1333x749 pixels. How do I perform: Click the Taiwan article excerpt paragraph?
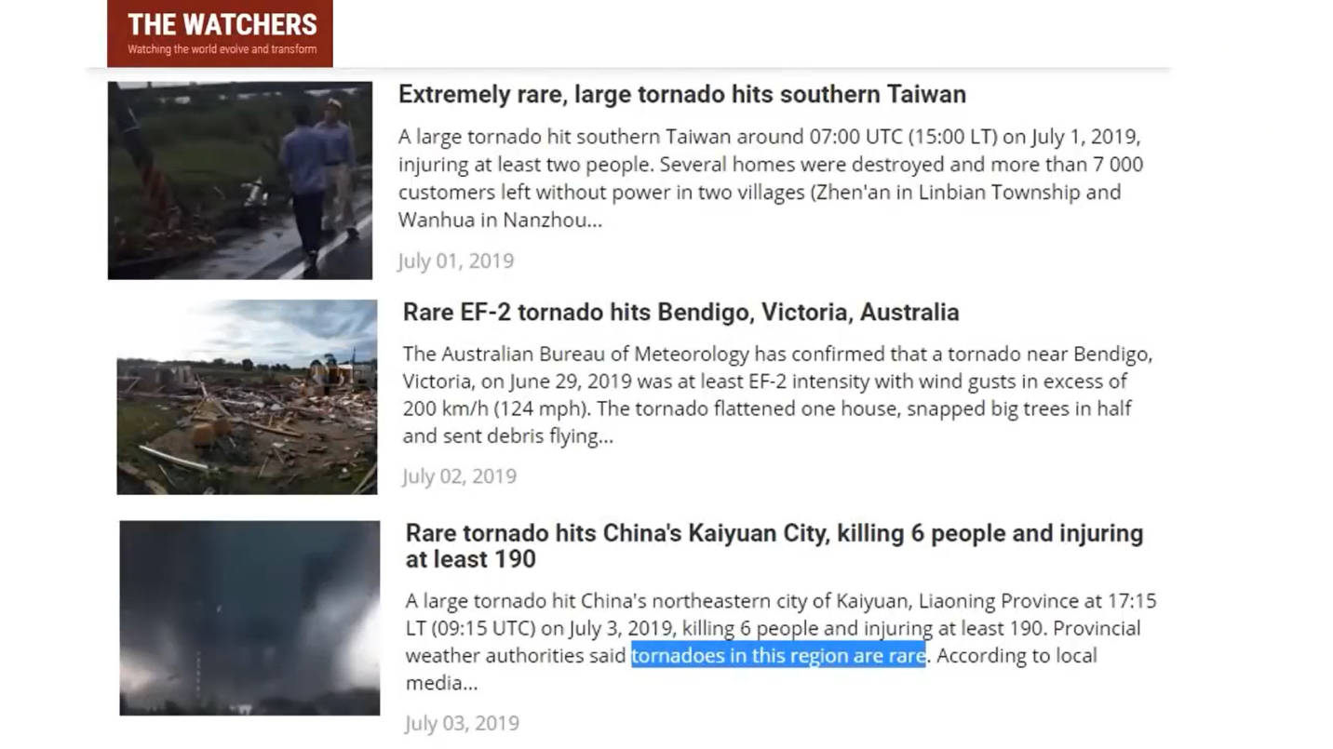771,178
